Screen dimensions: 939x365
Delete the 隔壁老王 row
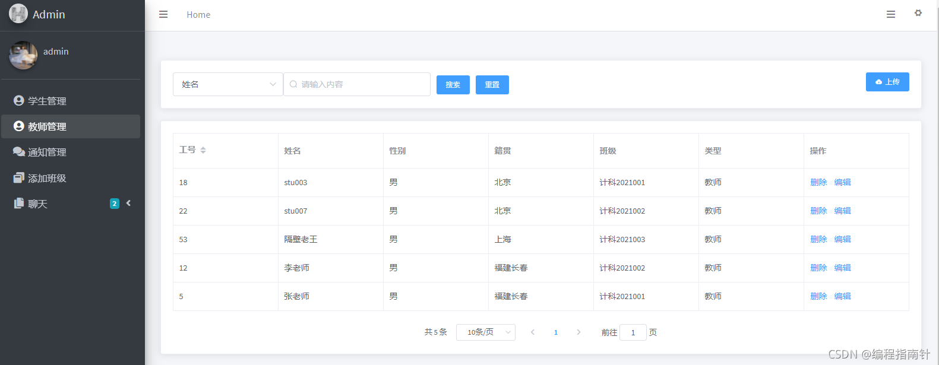click(818, 239)
